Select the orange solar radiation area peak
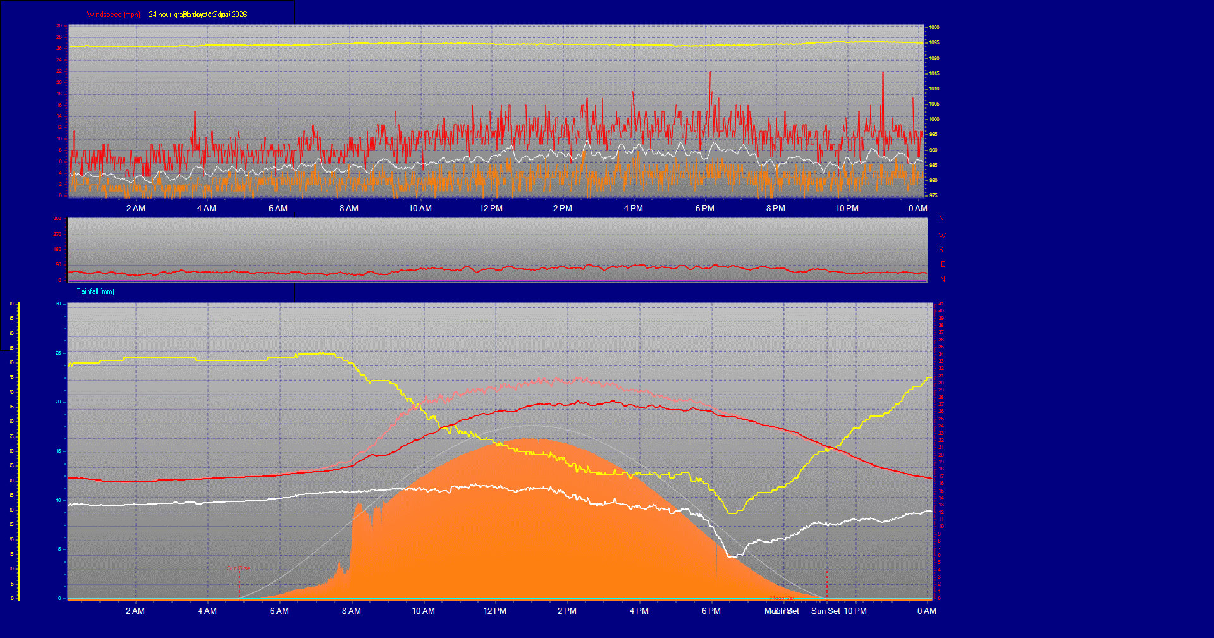 (x=530, y=439)
